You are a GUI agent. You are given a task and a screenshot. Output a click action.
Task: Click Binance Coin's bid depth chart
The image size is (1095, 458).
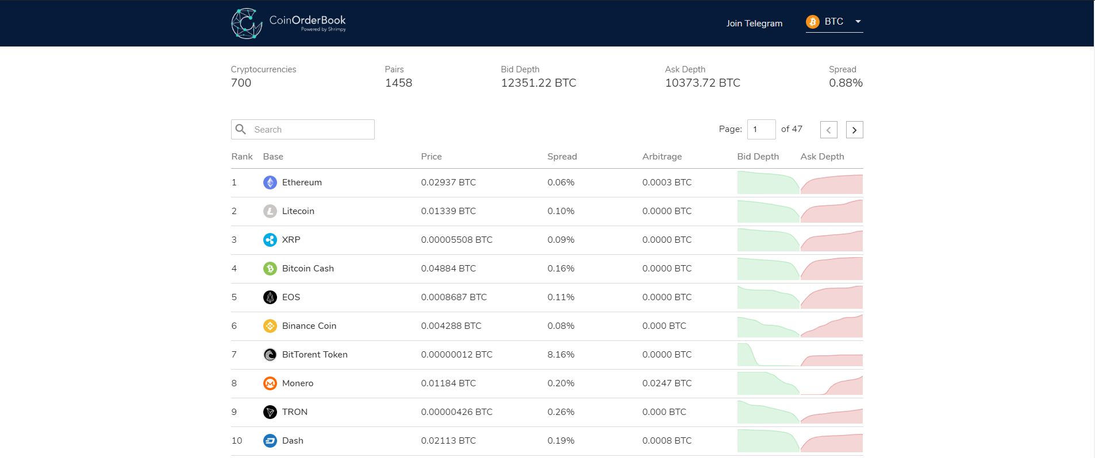tap(769, 327)
